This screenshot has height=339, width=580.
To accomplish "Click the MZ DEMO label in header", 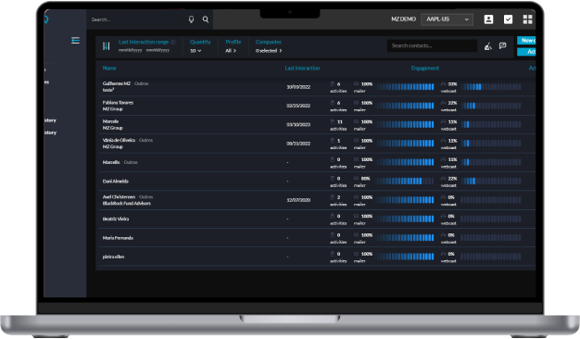I will (x=404, y=19).
